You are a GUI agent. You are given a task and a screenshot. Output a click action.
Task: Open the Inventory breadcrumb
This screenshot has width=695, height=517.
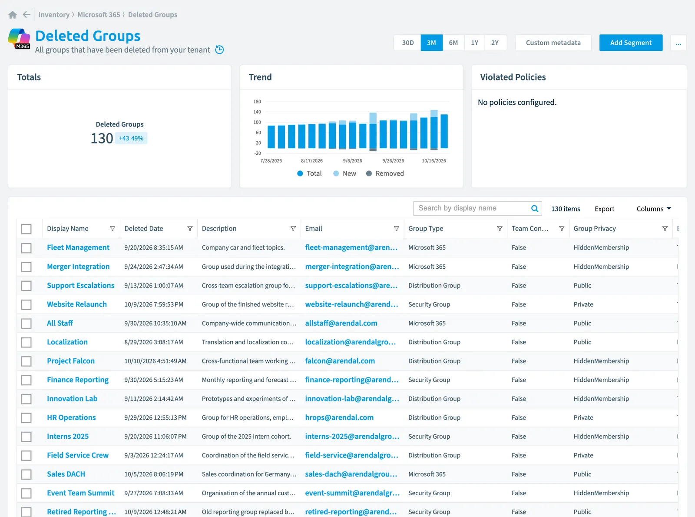tap(54, 15)
